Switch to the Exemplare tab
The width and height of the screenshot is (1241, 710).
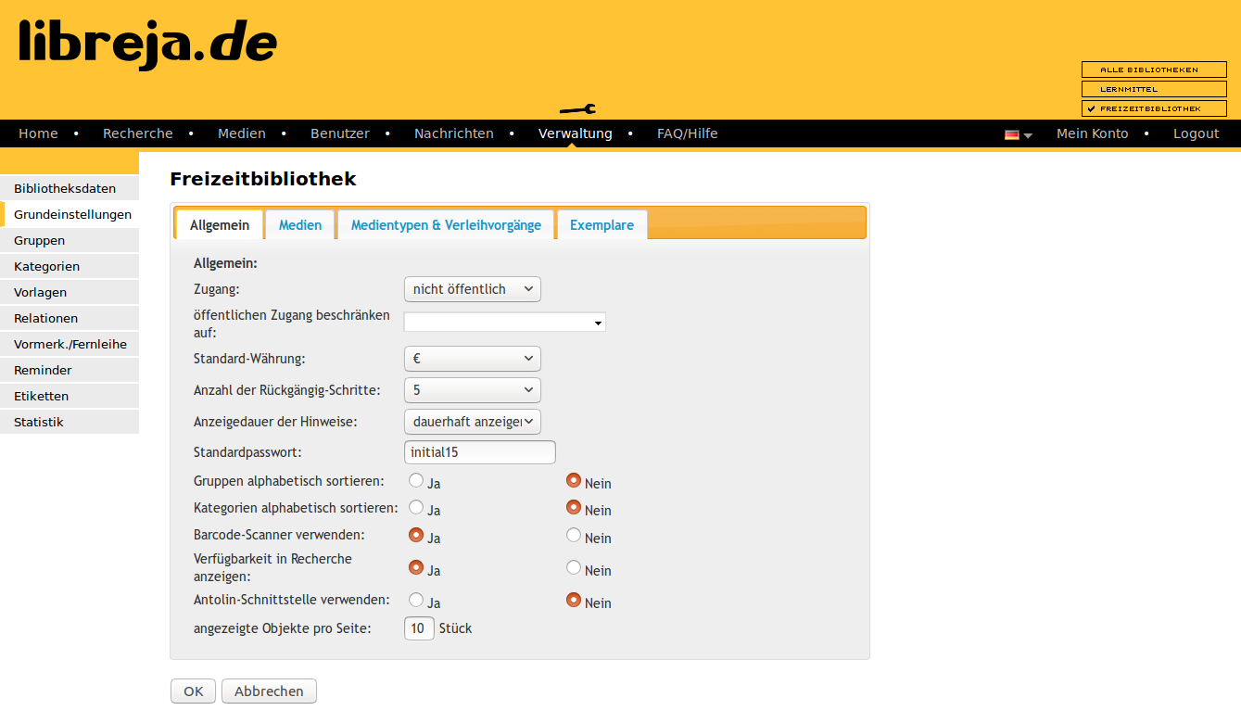[602, 225]
